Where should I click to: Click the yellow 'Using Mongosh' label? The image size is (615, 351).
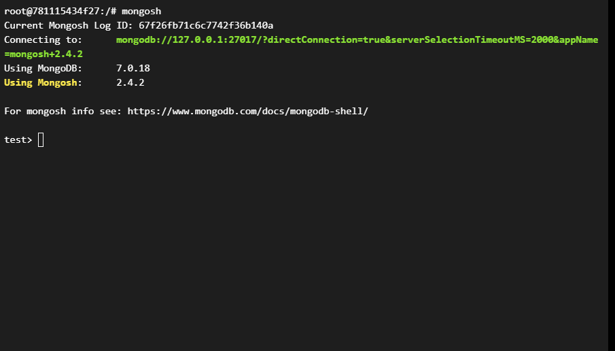(x=40, y=82)
